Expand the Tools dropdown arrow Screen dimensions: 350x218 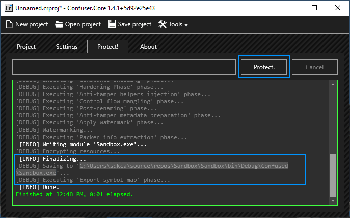[x=186, y=25]
